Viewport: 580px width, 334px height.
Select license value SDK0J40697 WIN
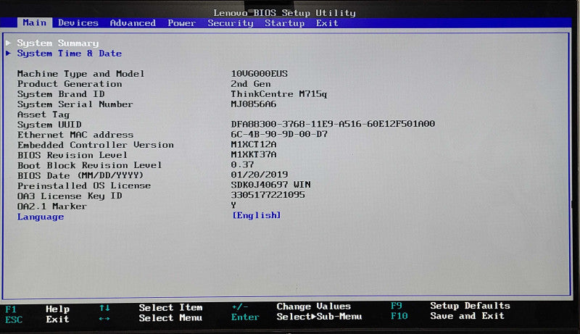pos(270,184)
